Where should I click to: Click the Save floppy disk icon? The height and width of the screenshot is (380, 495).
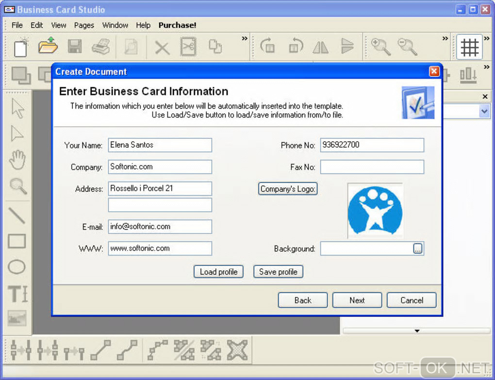point(75,47)
